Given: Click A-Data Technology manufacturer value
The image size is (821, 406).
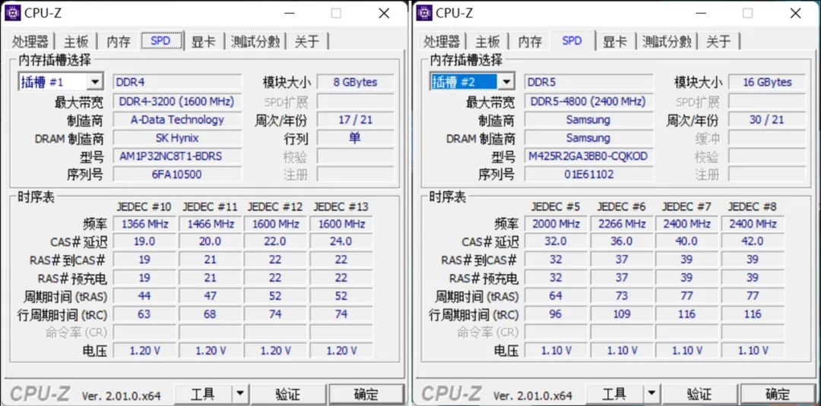Looking at the screenshot, I should tap(177, 120).
